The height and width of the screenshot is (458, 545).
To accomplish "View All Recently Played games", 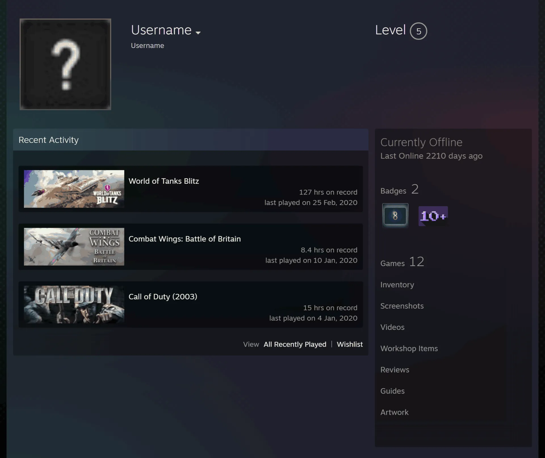I will pyautogui.click(x=295, y=344).
